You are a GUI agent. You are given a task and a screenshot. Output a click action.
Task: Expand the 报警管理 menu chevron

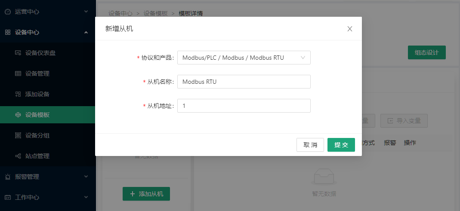(86, 177)
